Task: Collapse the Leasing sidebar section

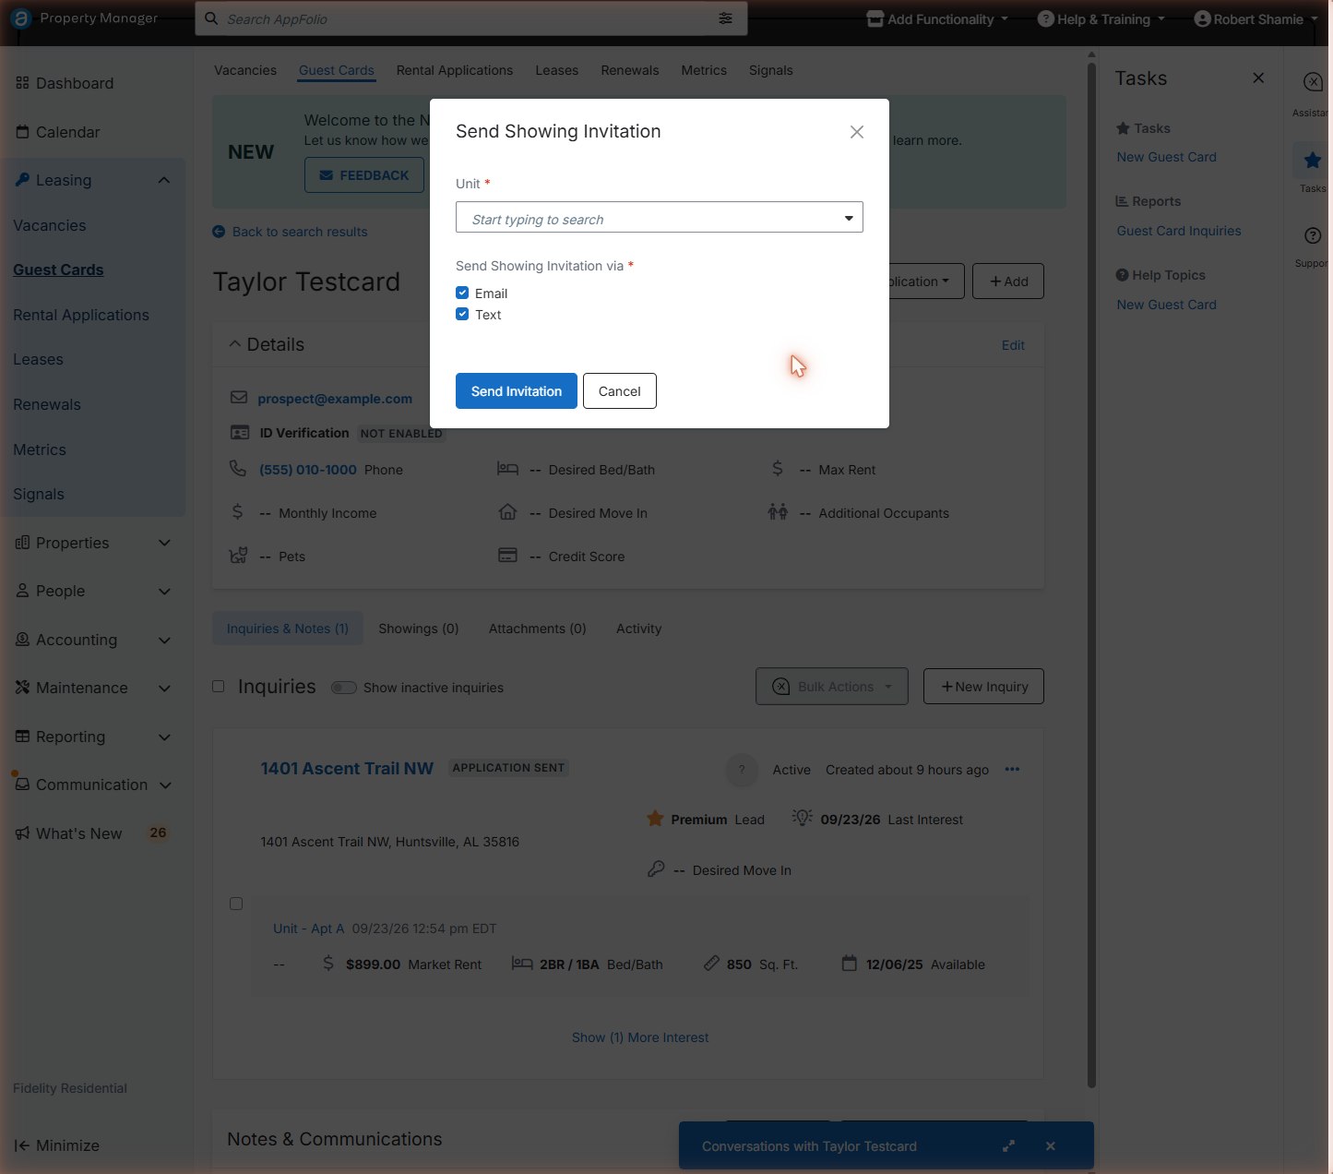Action: tap(164, 180)
